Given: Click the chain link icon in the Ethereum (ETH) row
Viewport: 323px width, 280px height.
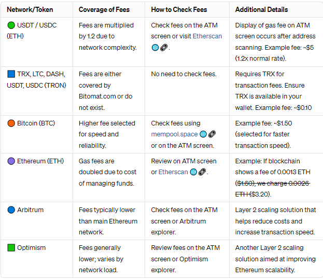Looking at the screenshot, I should 202,172.
